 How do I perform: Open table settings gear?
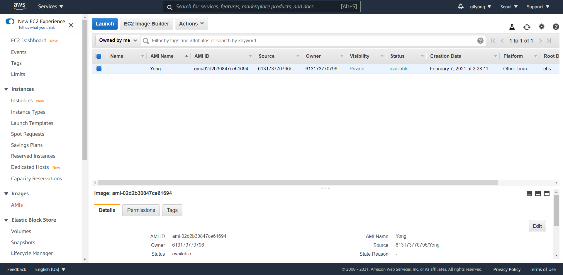coord(542,27)
